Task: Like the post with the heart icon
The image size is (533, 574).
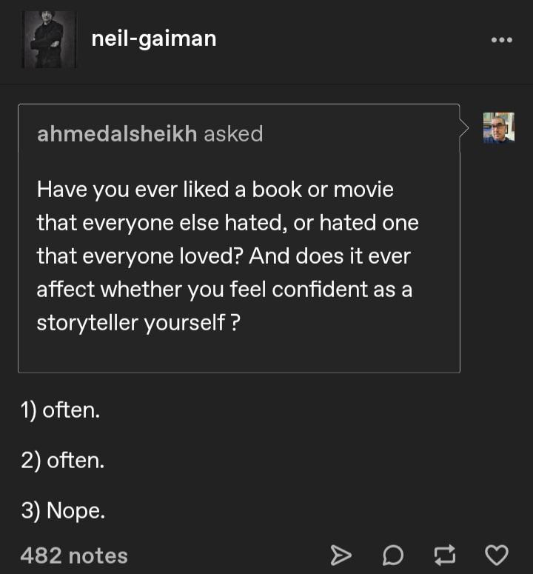Action: 496,554
